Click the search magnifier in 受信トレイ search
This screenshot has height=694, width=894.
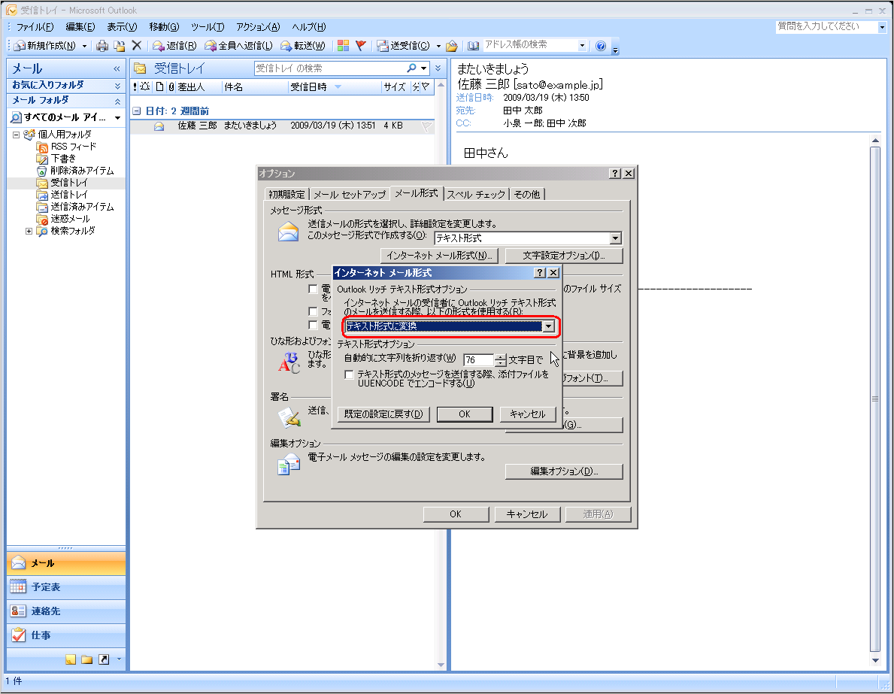point(411,68)
